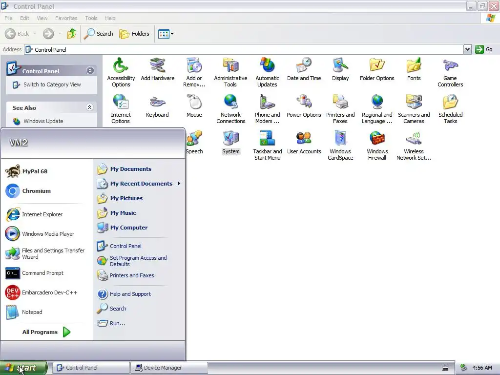Switch to Device Manager taskbar button
The height and width of the screenshot is (375, 500).
pyautogui.click(x=168, y=368)
